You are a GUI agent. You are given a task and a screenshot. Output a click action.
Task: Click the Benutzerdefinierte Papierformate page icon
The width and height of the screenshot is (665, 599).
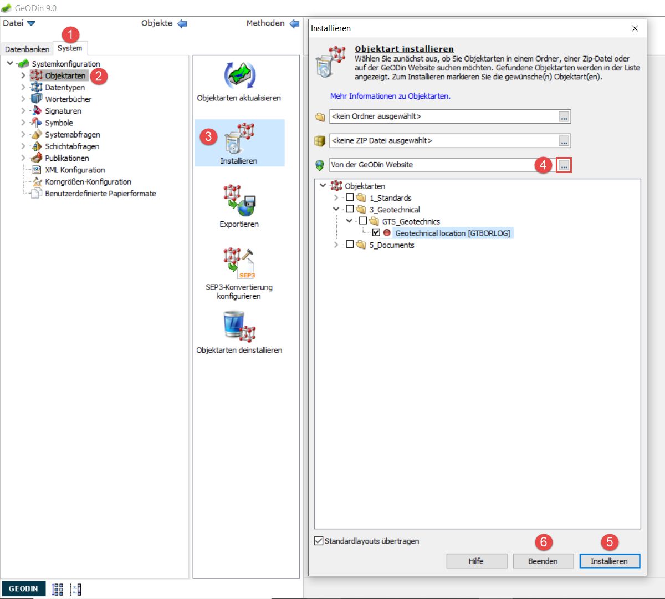37,194
